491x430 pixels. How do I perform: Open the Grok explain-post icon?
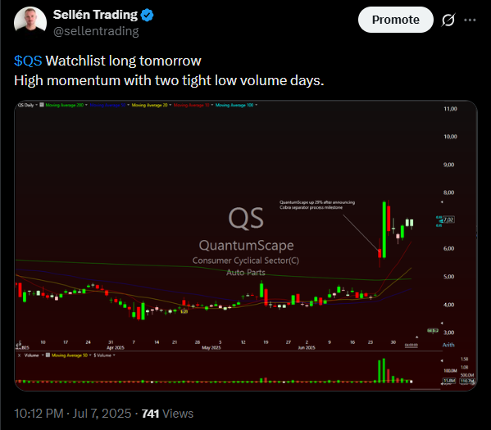click(x=448, y=20)
